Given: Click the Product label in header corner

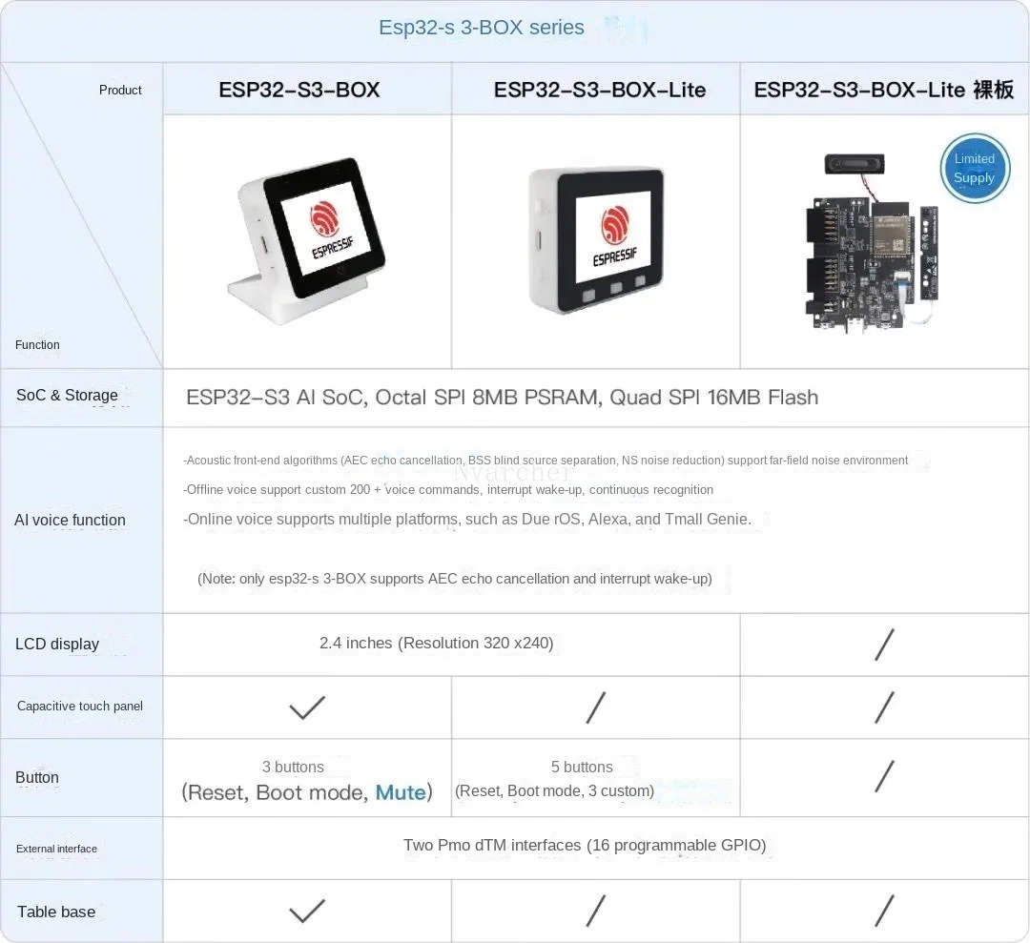Looking at the screenshot, I should [120, 90].
